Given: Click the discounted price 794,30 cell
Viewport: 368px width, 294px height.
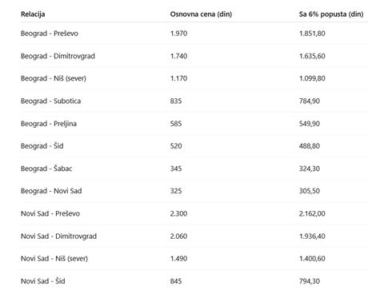Looking at the screenshot, I should click(310, 281).
